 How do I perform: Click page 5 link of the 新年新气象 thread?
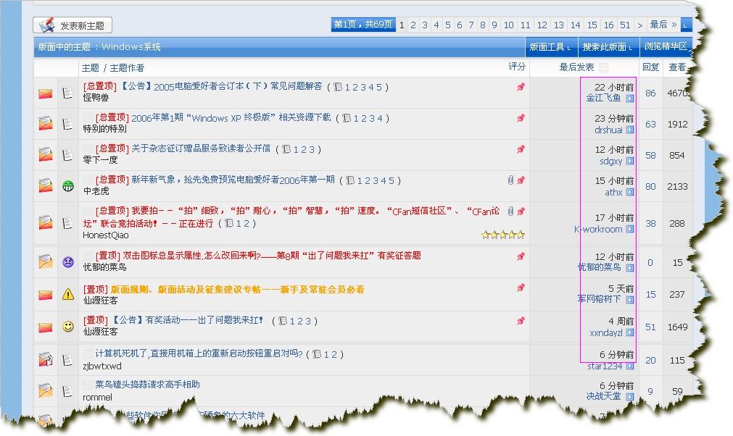click(392, 180)
